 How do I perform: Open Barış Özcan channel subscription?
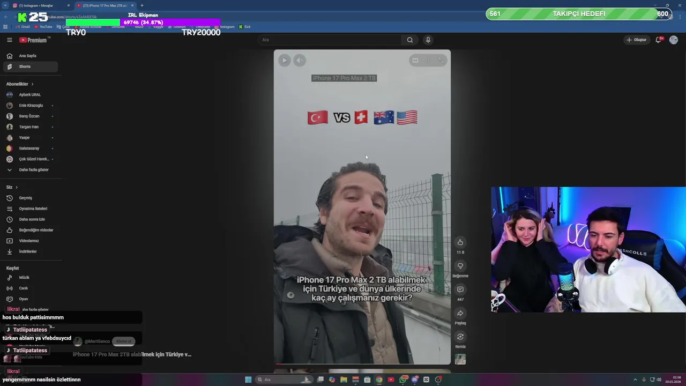point(31,116)
